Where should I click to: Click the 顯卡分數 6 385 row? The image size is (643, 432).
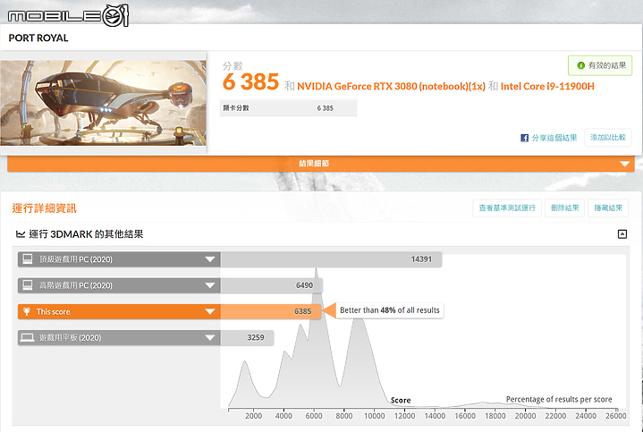click(288, 108)
